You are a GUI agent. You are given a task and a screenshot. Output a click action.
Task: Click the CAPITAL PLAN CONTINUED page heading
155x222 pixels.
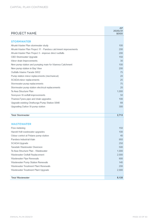point(29,7)
